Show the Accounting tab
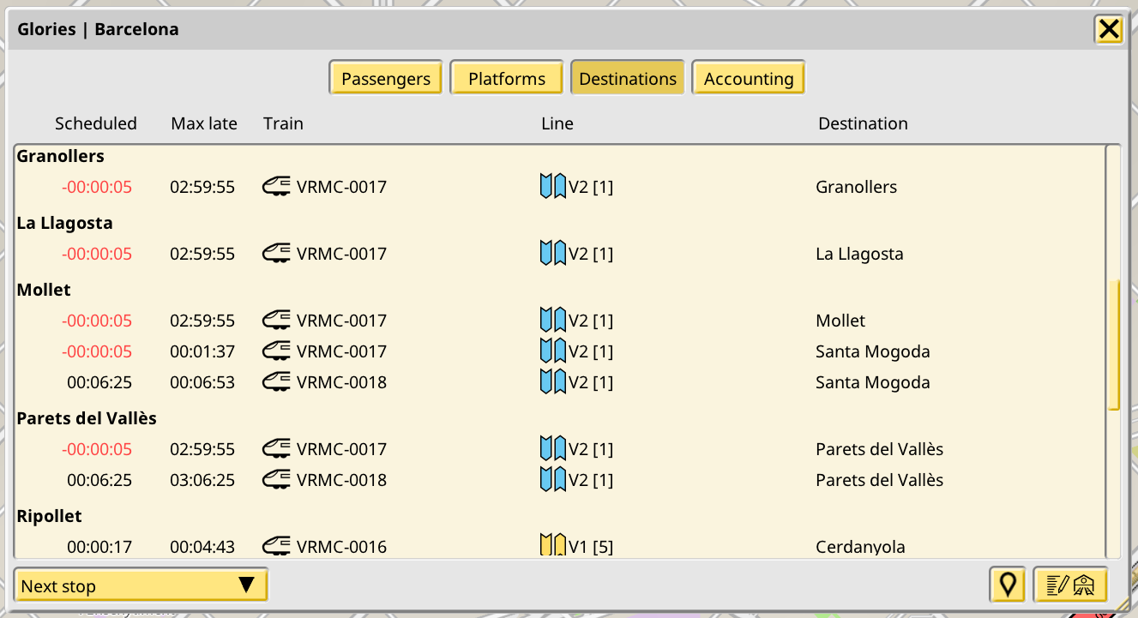The height and width of the screenshot is (618, 1138). pyautogui.click(x=749, y=79)
